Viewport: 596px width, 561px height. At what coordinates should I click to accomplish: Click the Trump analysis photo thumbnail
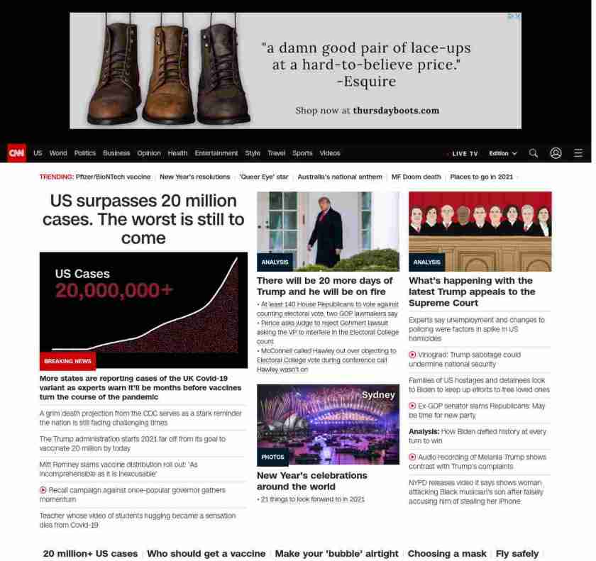click(328, 231)
